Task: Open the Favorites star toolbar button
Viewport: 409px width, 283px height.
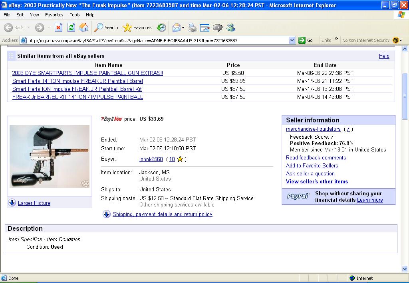Action: (137, 28)
